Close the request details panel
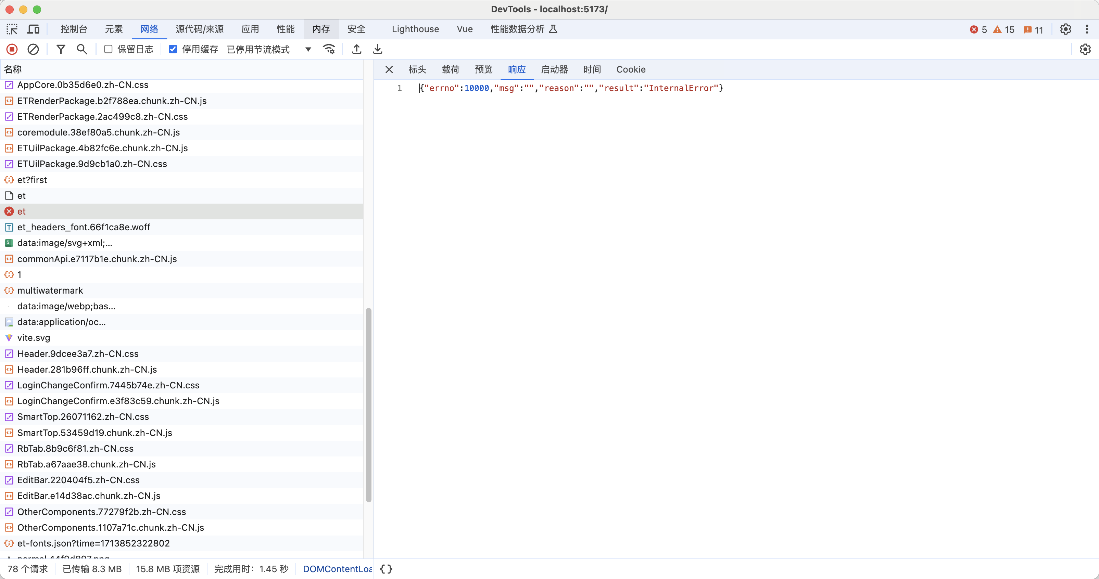Viewport: 1099px width, 579px height. pyautogui.click(x=389, y=69)
